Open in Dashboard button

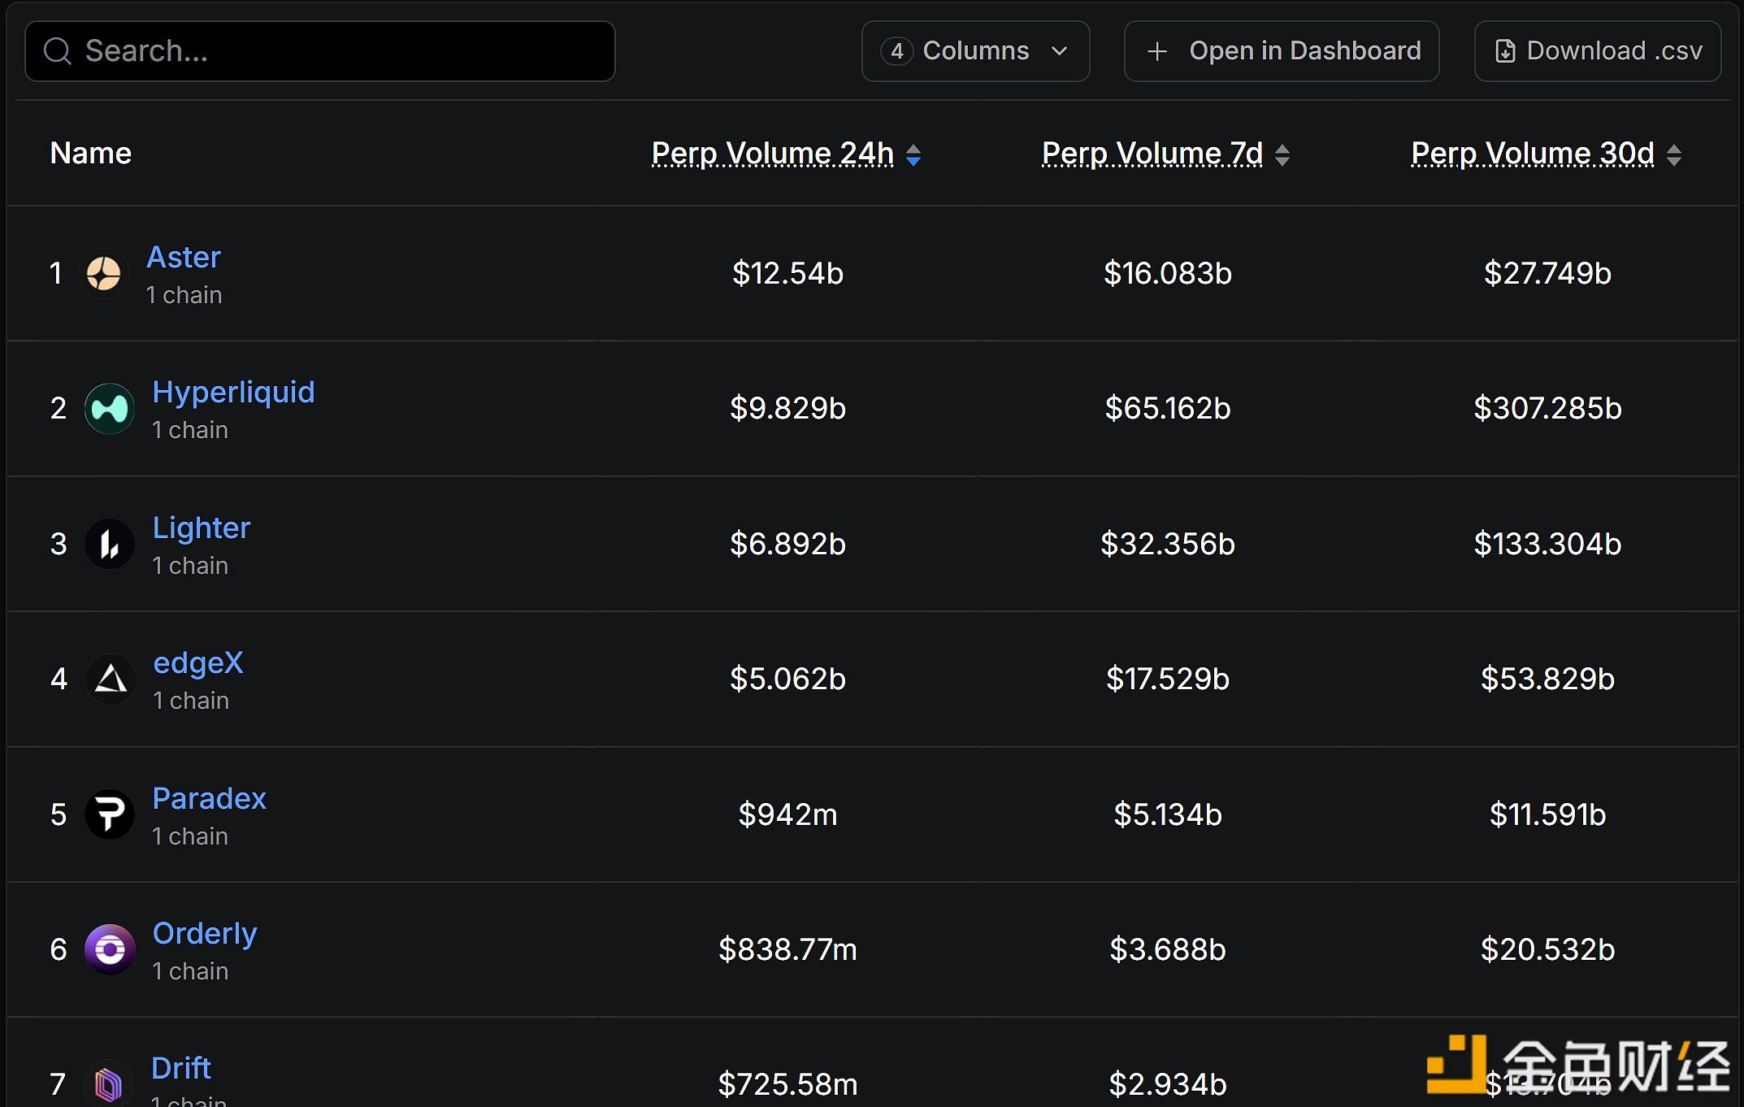click(x=1282, y=51)
